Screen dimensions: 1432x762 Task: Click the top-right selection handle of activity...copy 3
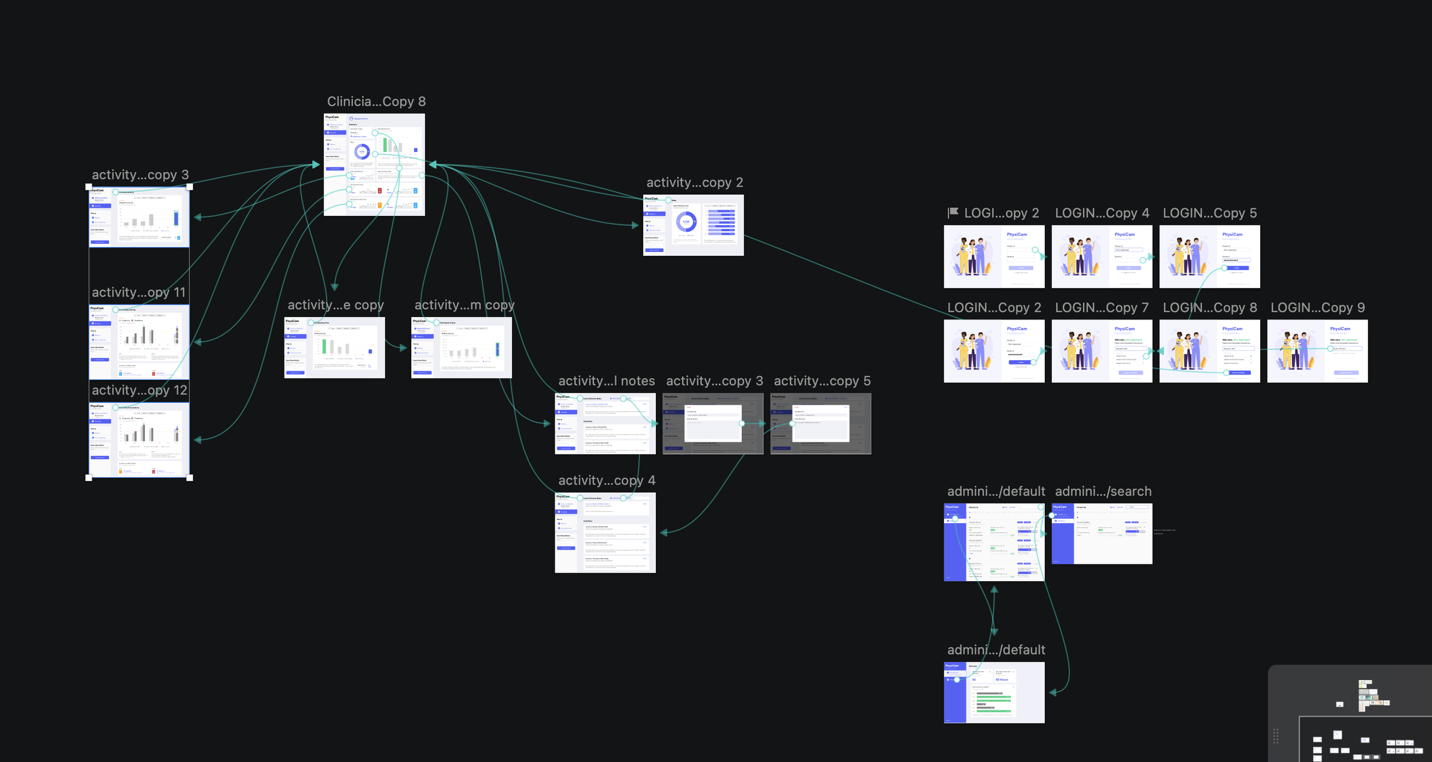[x=190, y=187]
